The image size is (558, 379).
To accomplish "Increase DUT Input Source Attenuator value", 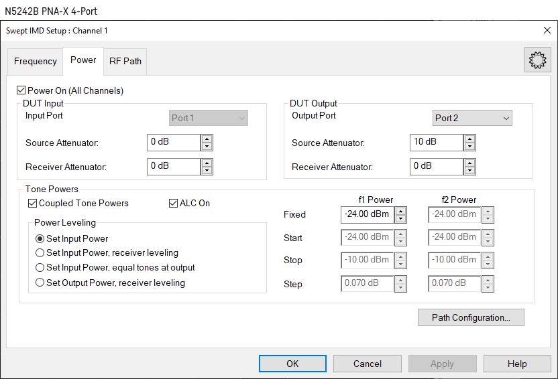I will click(x=207, y=139).
